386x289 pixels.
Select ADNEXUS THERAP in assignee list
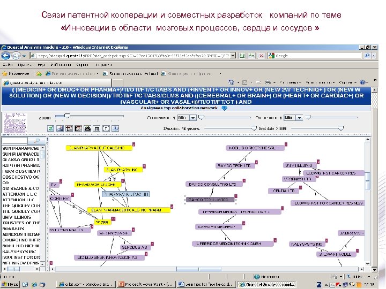[21, 234]
